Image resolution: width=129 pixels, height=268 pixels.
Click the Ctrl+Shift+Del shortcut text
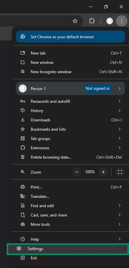(x=109, y=157)
